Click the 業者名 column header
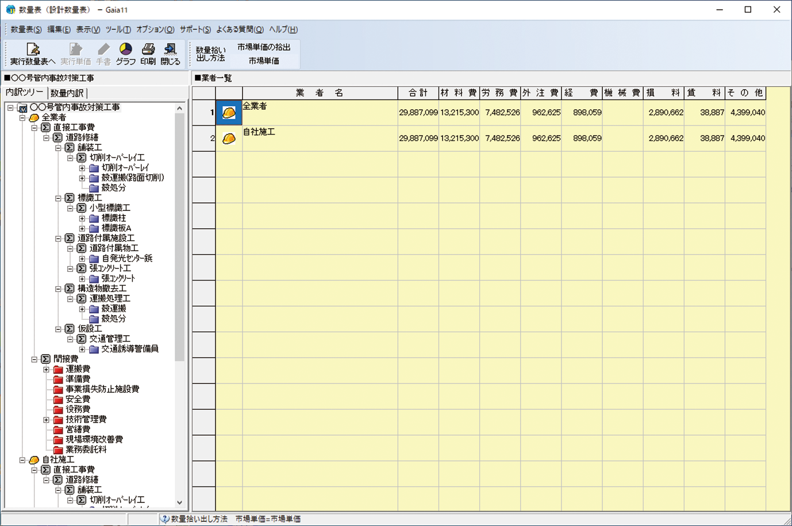Image resolution: width=792 pixels, height=526 pixels. pyautogui.click(x=320, y=93)
